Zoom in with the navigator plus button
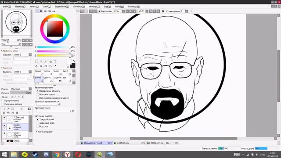The height and width of the screenshot is (158, 281). pyautogui.click(x=27, y=40)
